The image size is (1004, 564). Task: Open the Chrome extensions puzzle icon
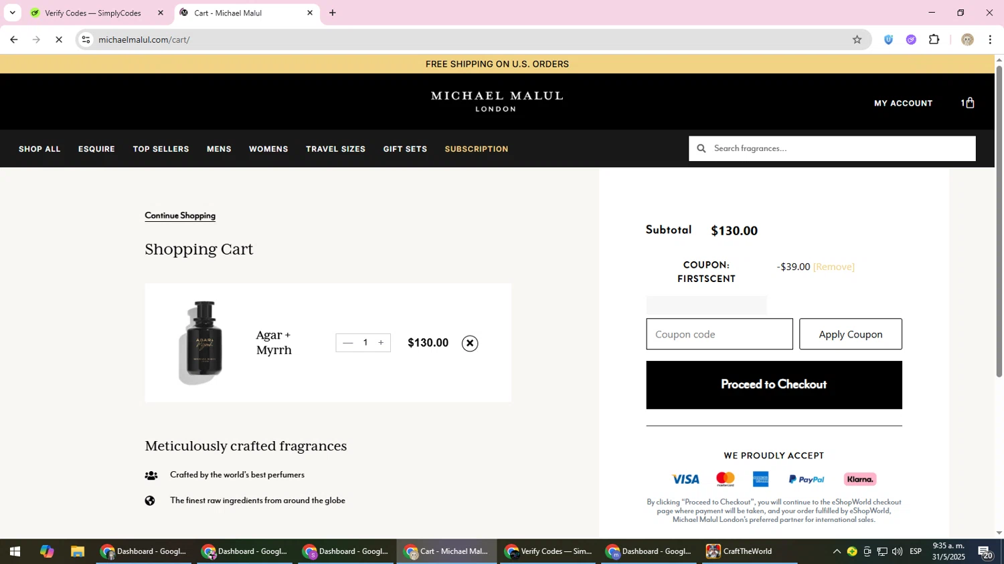pos(934,39)
